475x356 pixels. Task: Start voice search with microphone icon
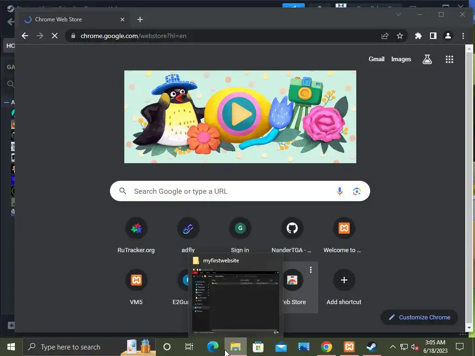tap(340, 191)
